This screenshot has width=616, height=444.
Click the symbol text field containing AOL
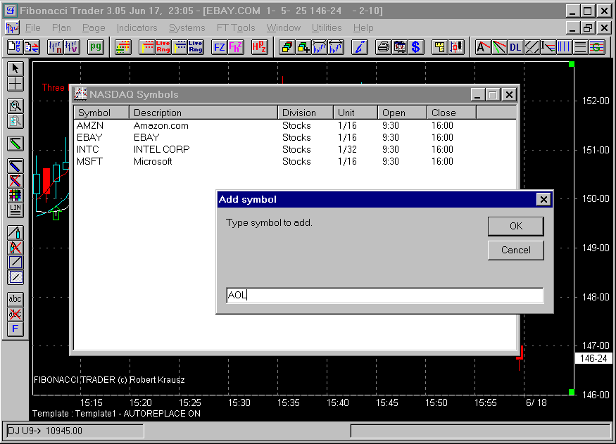pyautogui.click(x=384, y=296)
